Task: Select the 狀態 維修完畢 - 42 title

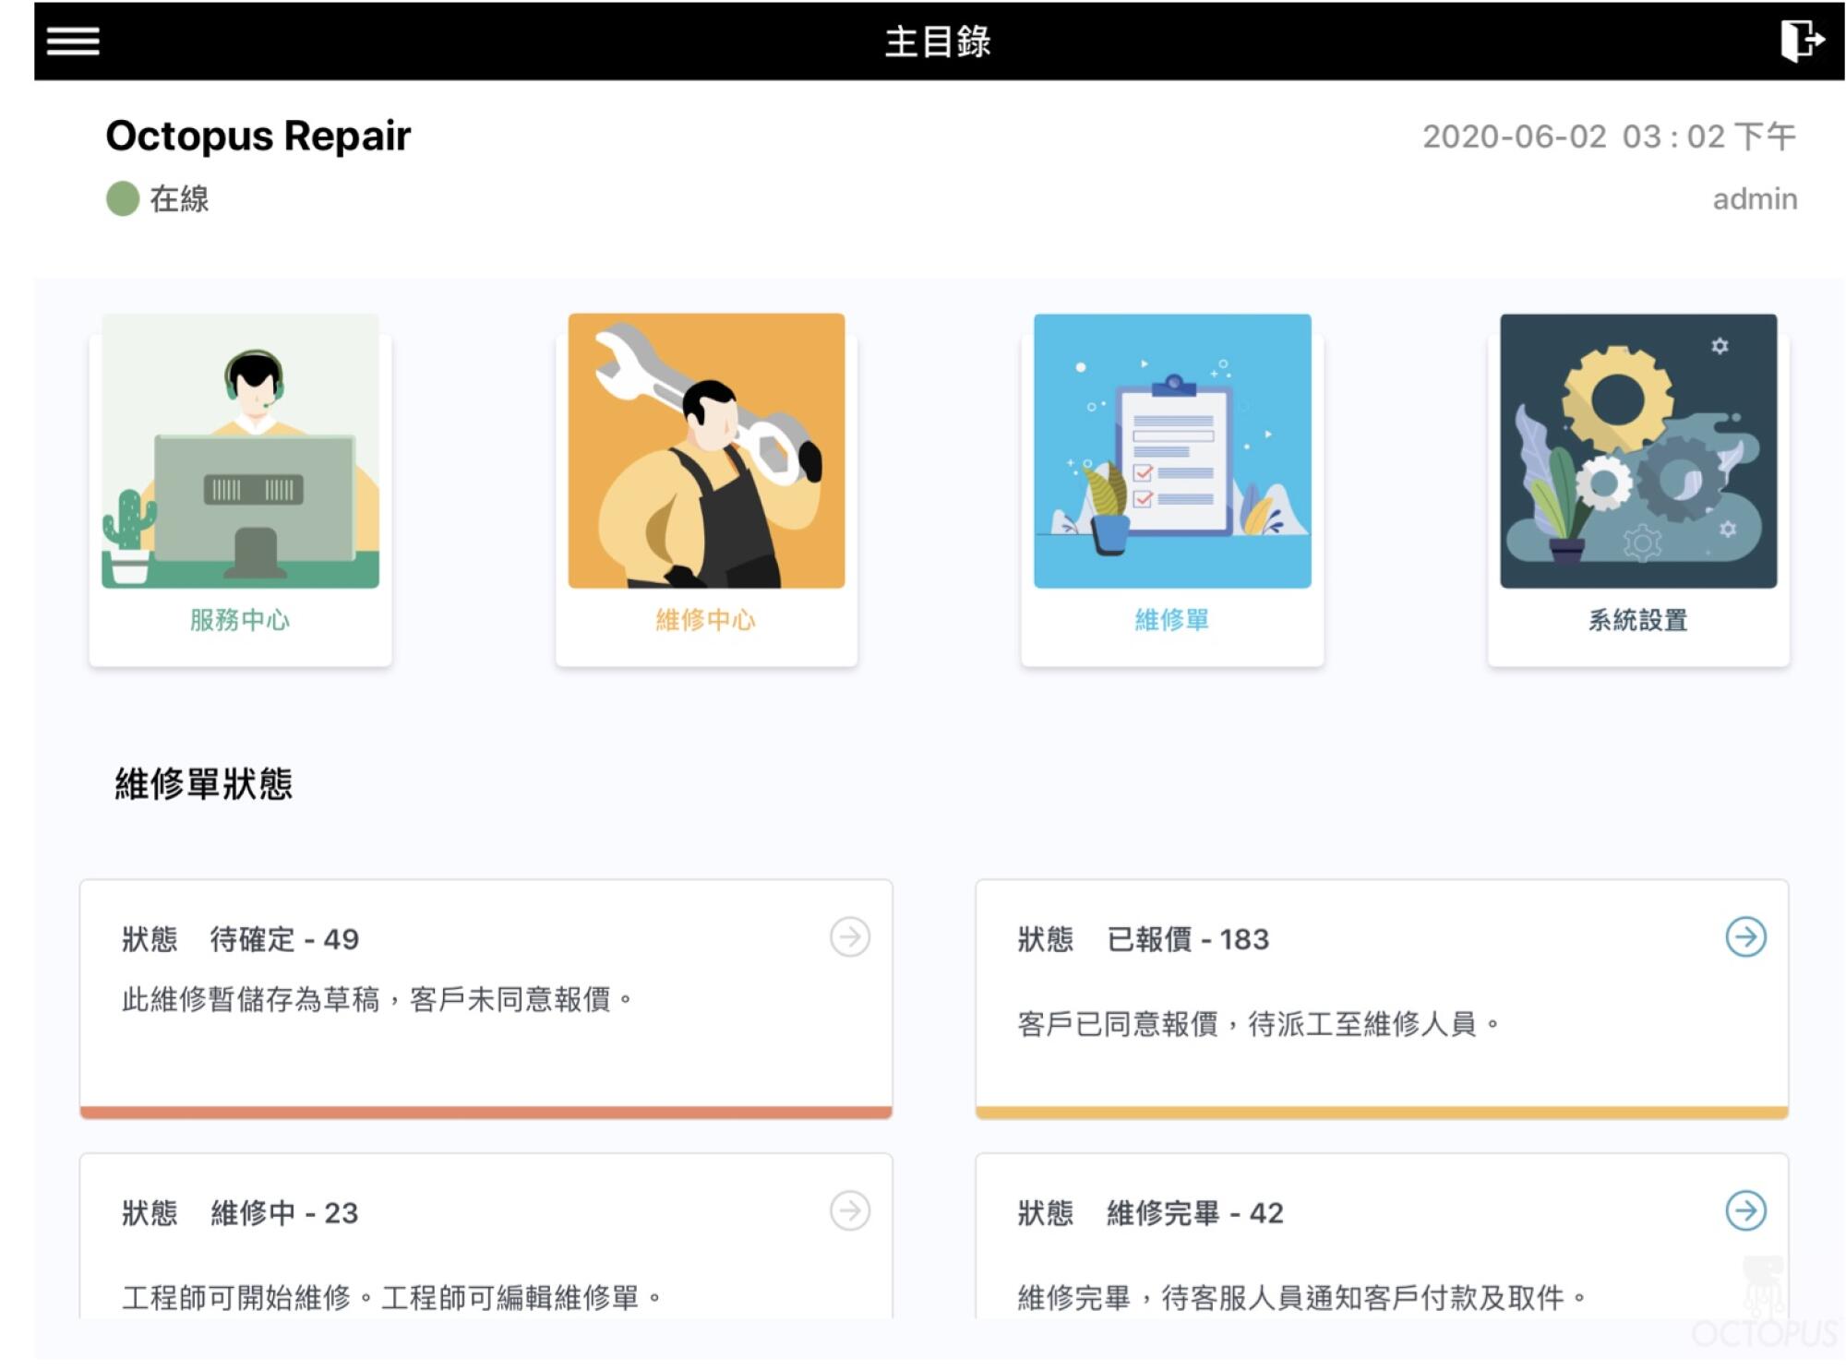Action: (x=1150, y=1213)
